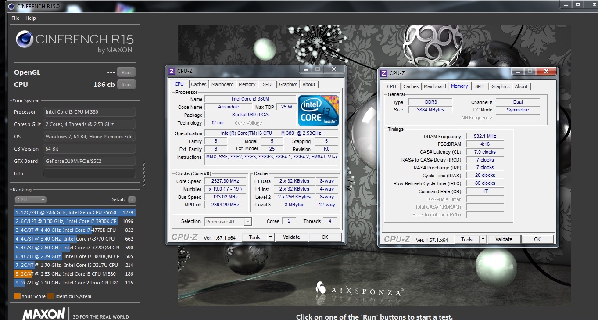Image resolution: width=598 pixels, height=320 pixels.
Task: Click the right CPU-Z window title icon
Action: 384,73
